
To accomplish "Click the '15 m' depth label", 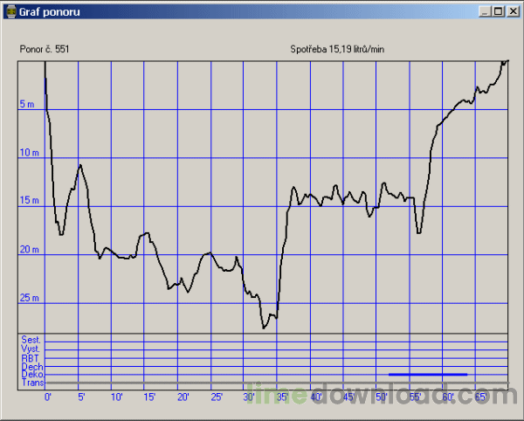I will click(x=29, y=200).
